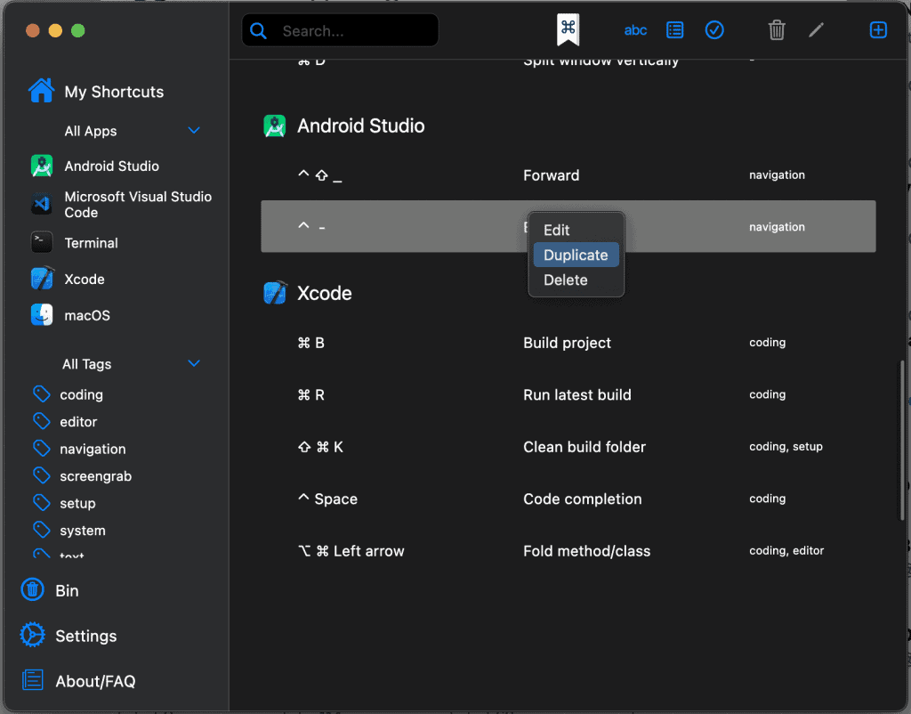Image resolution: width=911 pixels, height=714 pixels.
Task: Collapse the All Apps list
Action: [x=194, y=131]
